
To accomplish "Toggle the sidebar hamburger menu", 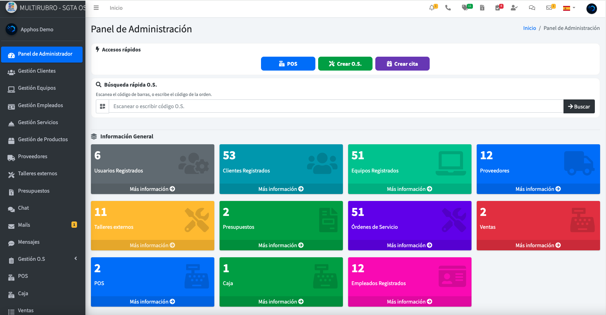I will tap(96, 8).
